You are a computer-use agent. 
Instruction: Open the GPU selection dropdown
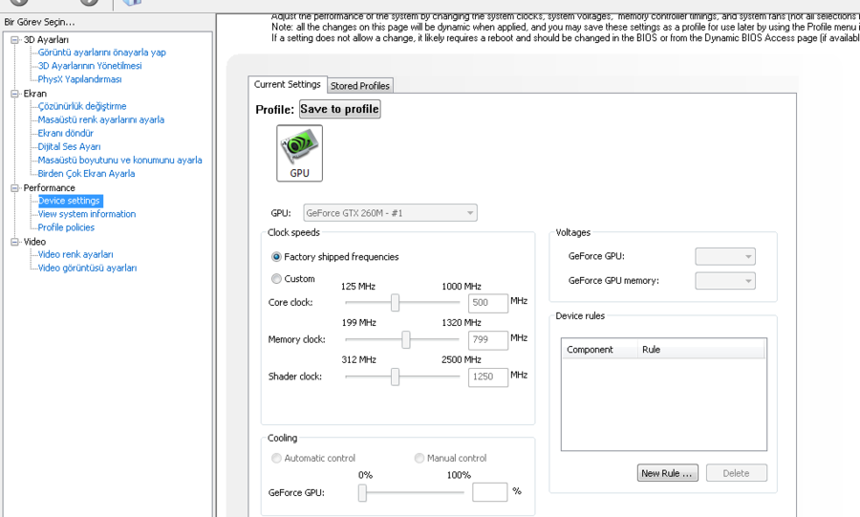tap(390, 213)
